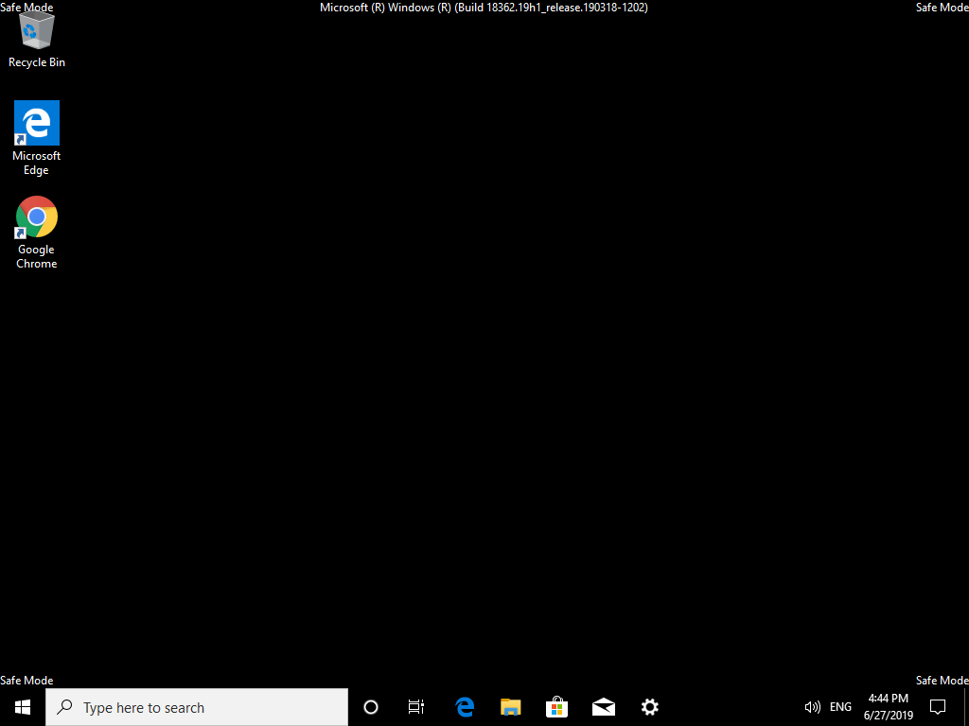
Task: Click the Action Center notification icon
Action: (937, 706)
